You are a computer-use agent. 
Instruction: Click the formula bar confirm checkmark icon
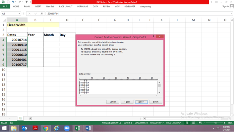click(36, 14)
